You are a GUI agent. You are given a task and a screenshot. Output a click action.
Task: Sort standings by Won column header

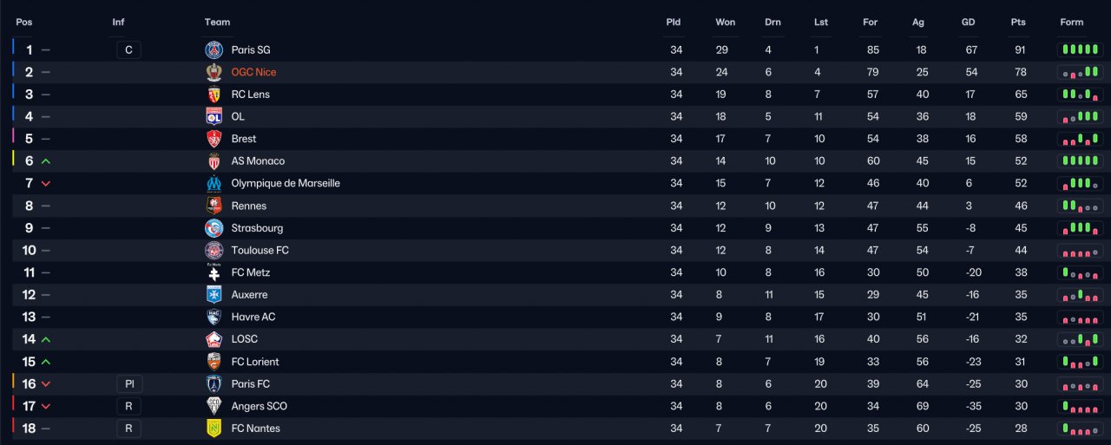coord(726,23)
